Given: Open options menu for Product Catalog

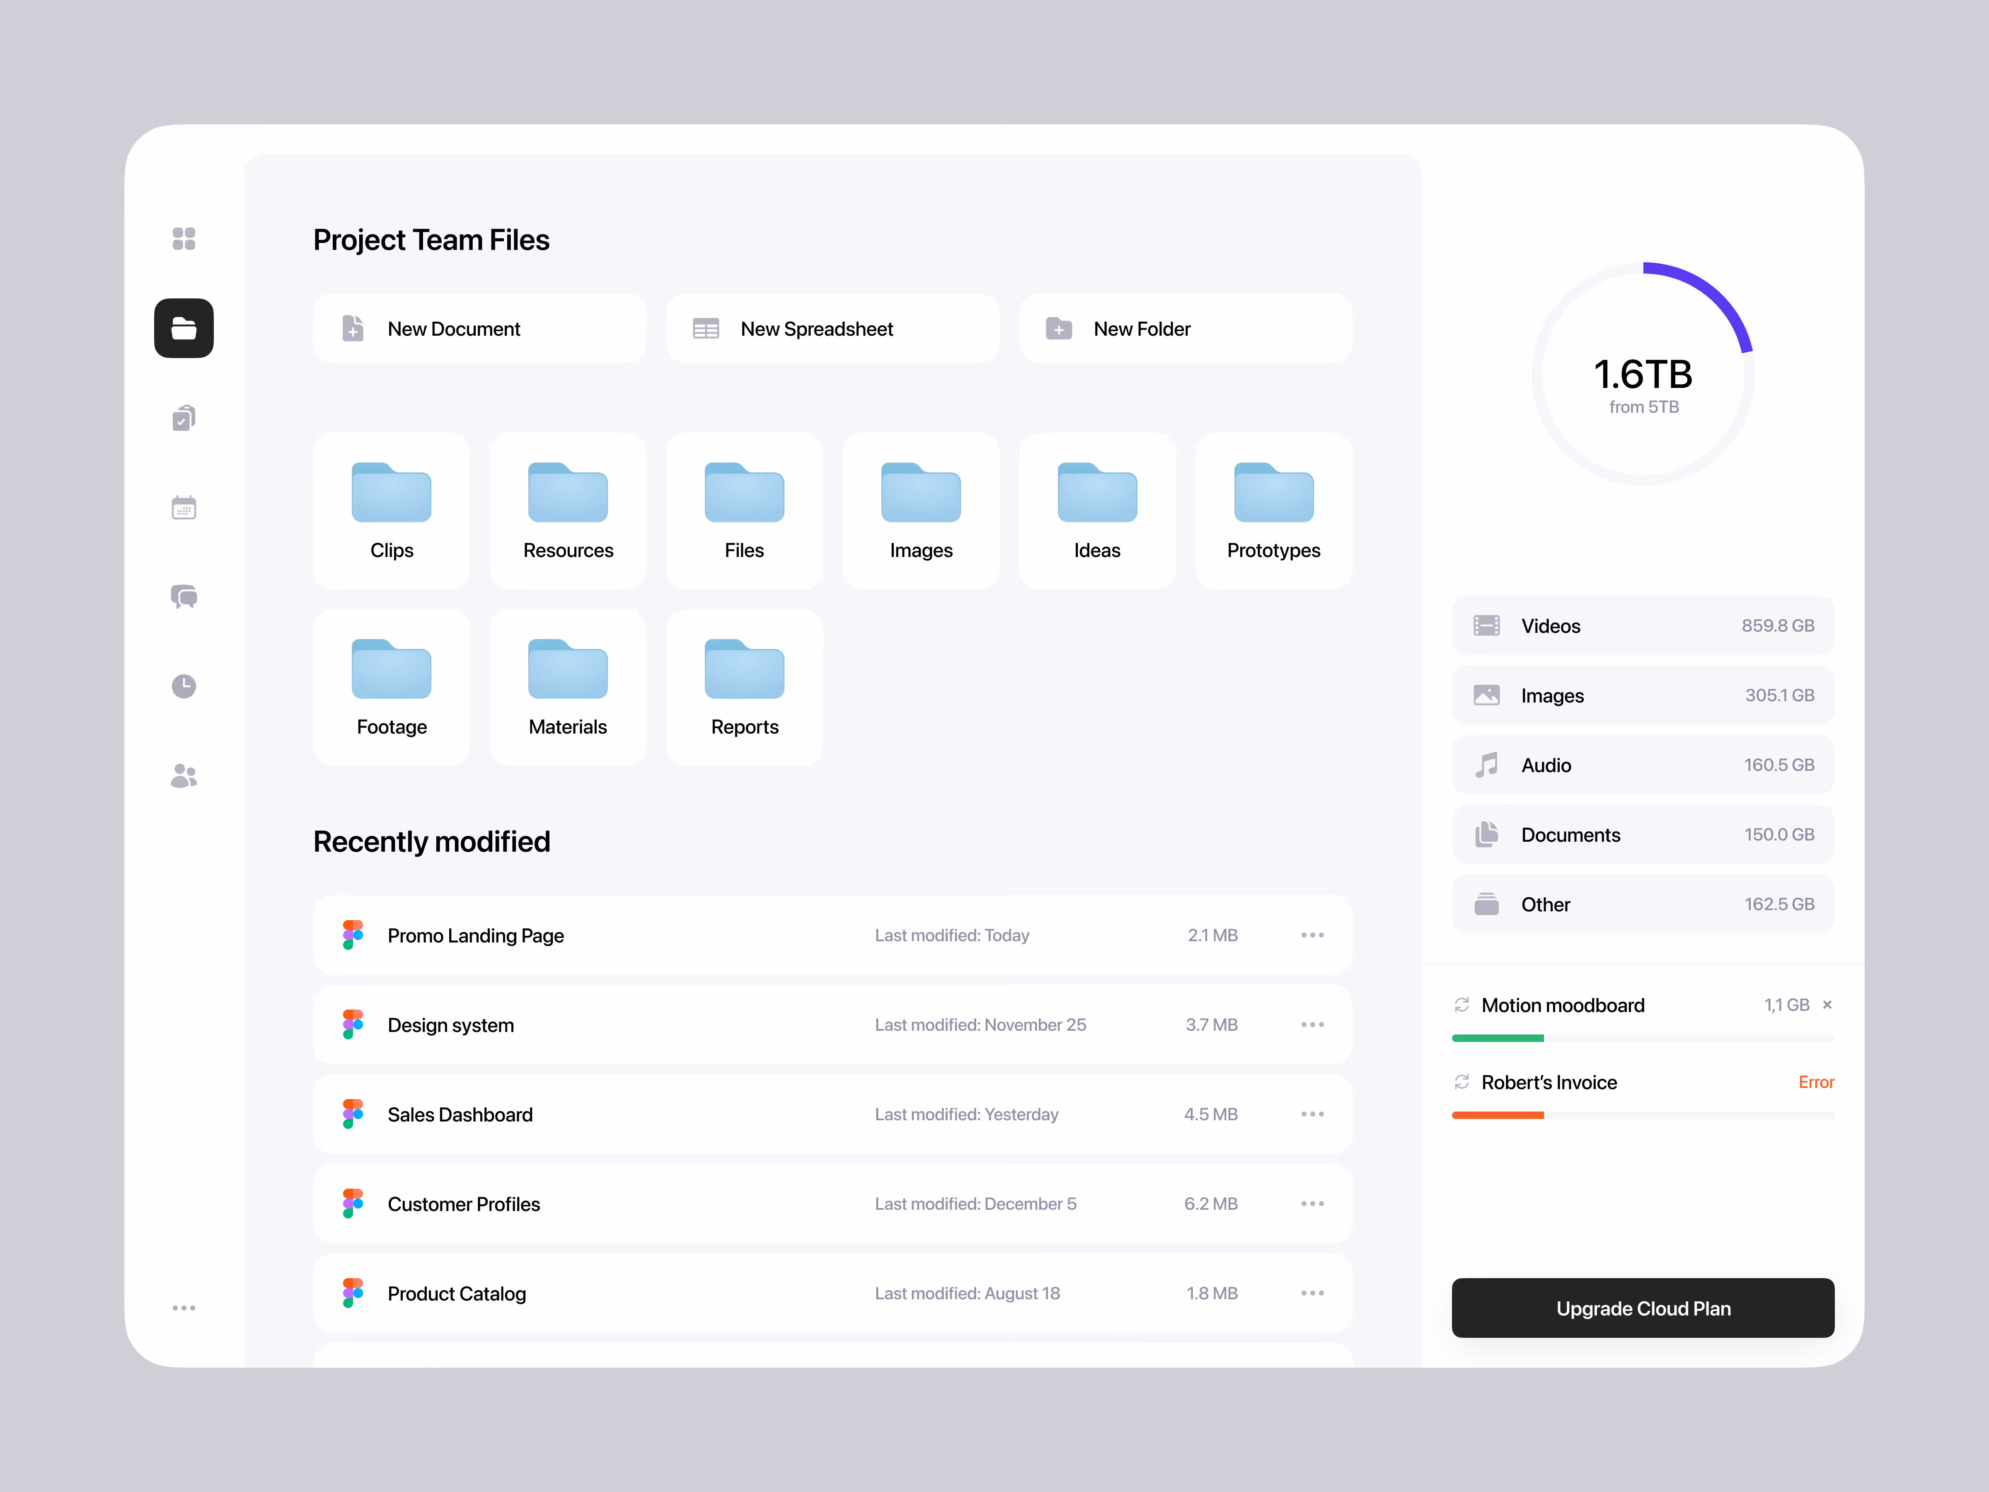Looking at the screenshot, I should 1312,1292.
